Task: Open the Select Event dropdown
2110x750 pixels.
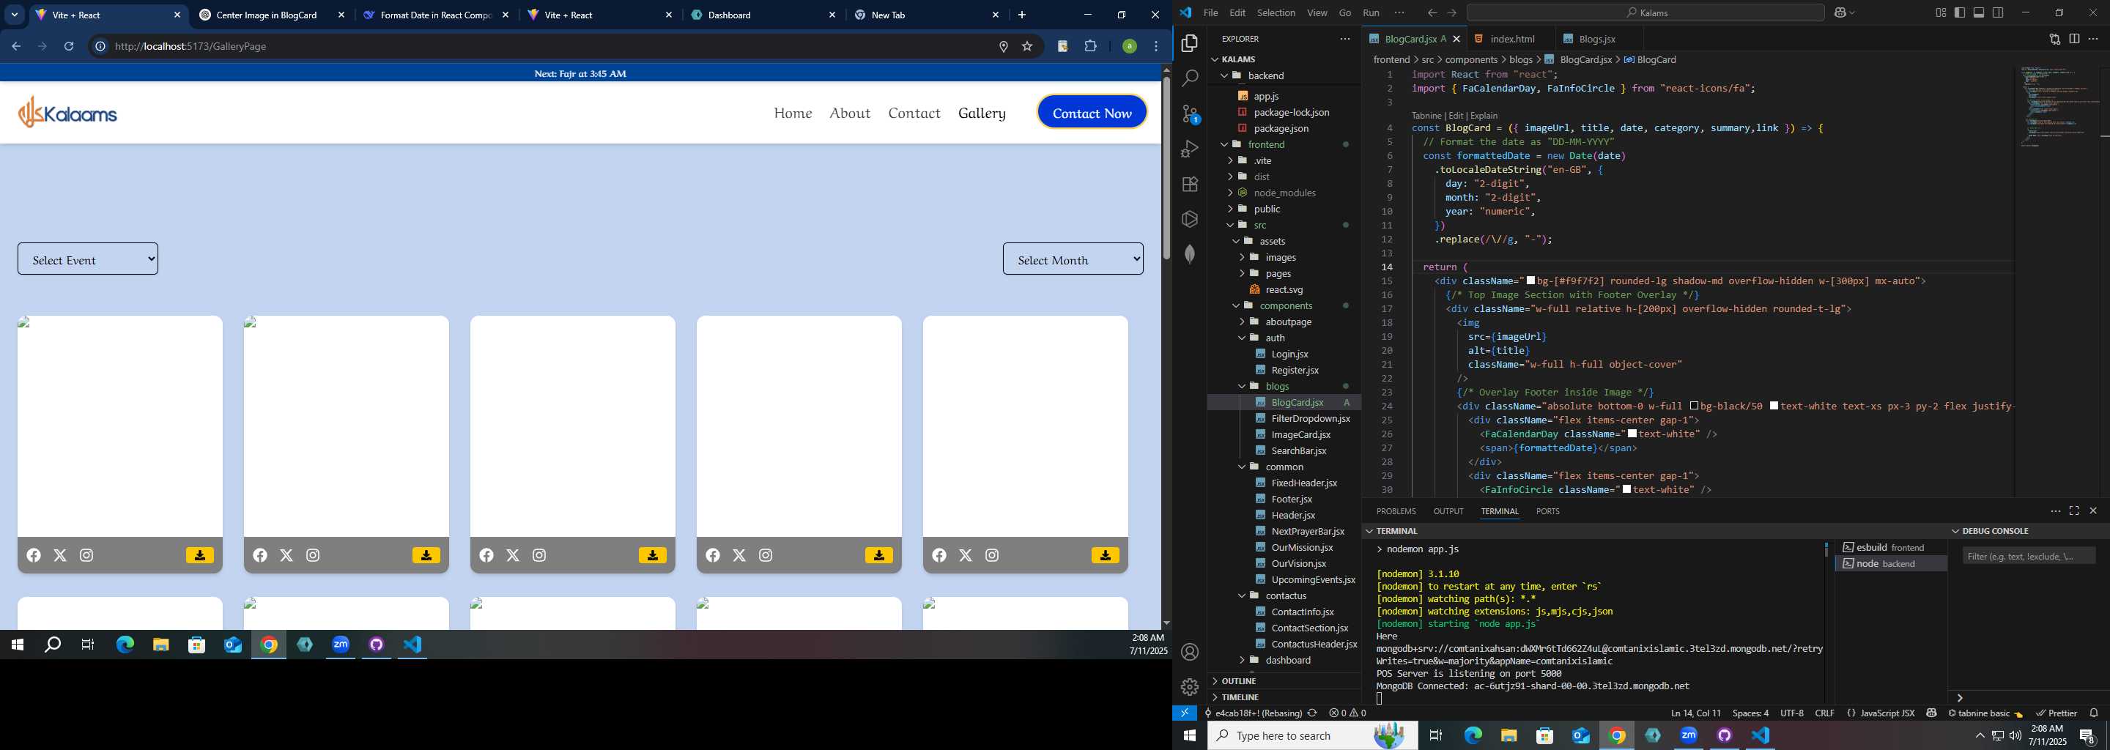Action: click(88, 259)
